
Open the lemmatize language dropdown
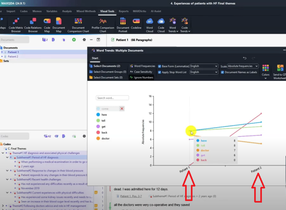point(204,66)
